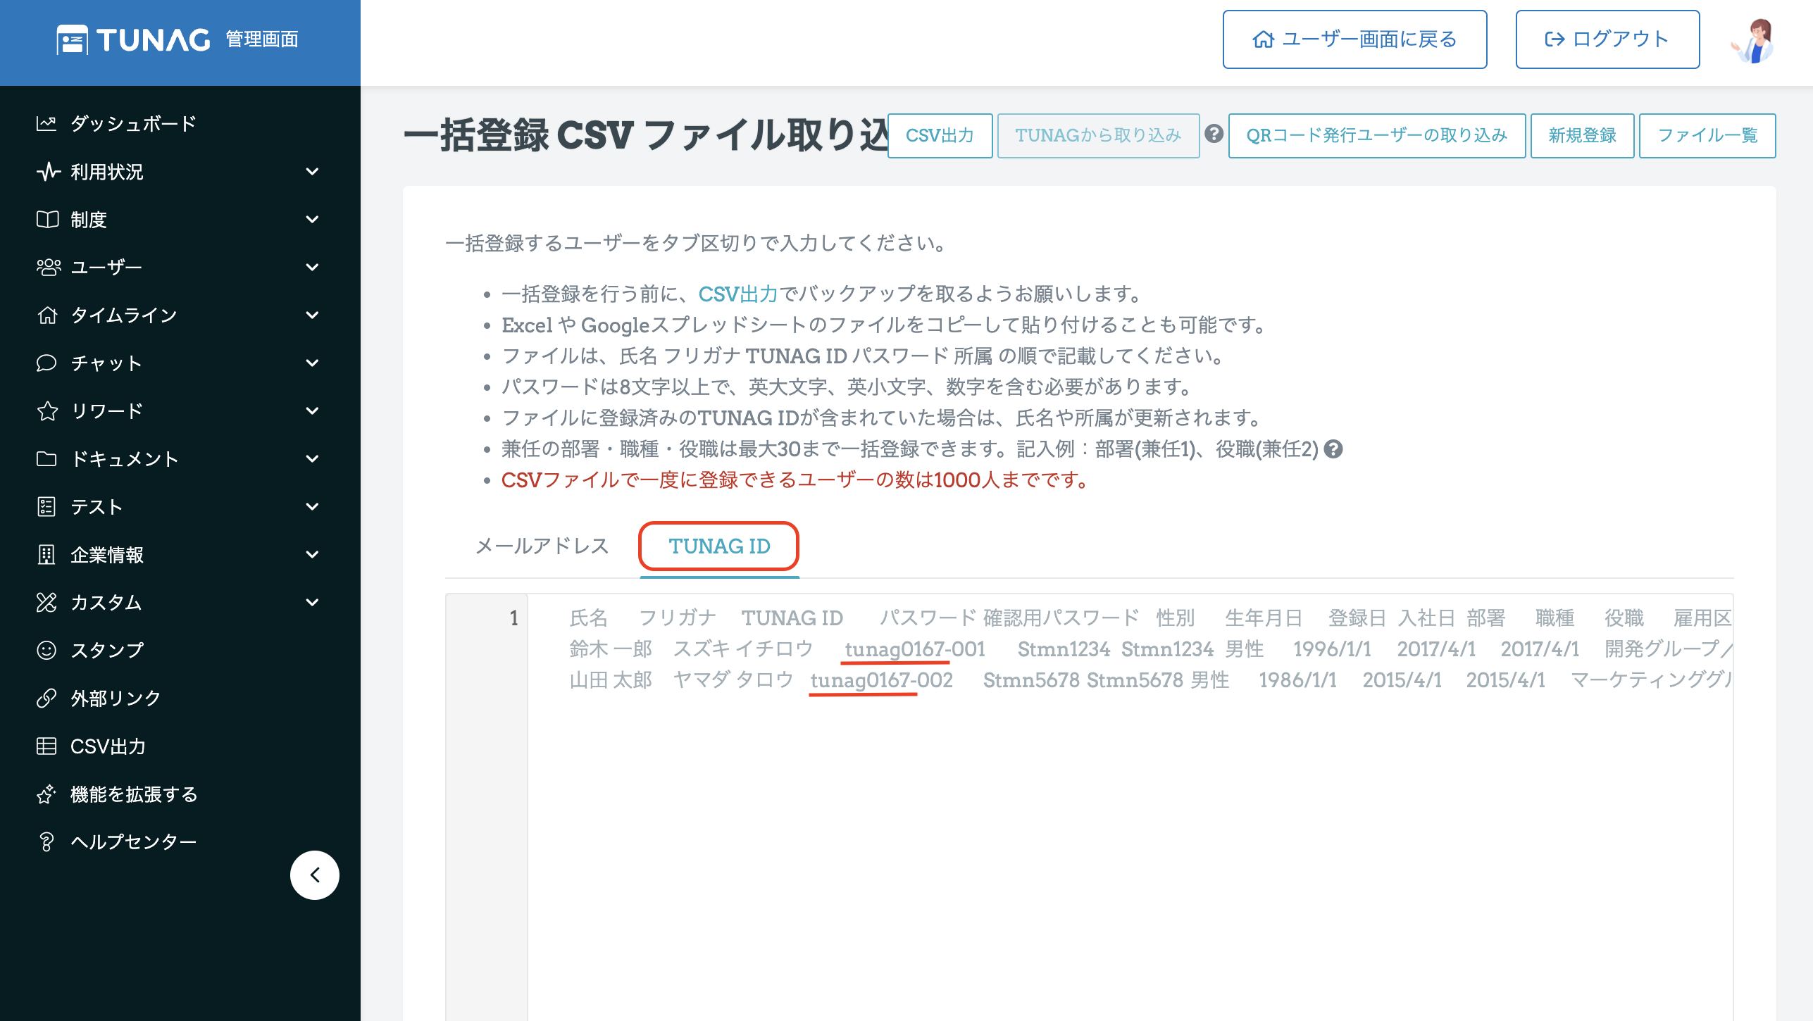Select the TUNAG ID tab
This screenshot has width=1813, height=1021.
coord(719,546)
